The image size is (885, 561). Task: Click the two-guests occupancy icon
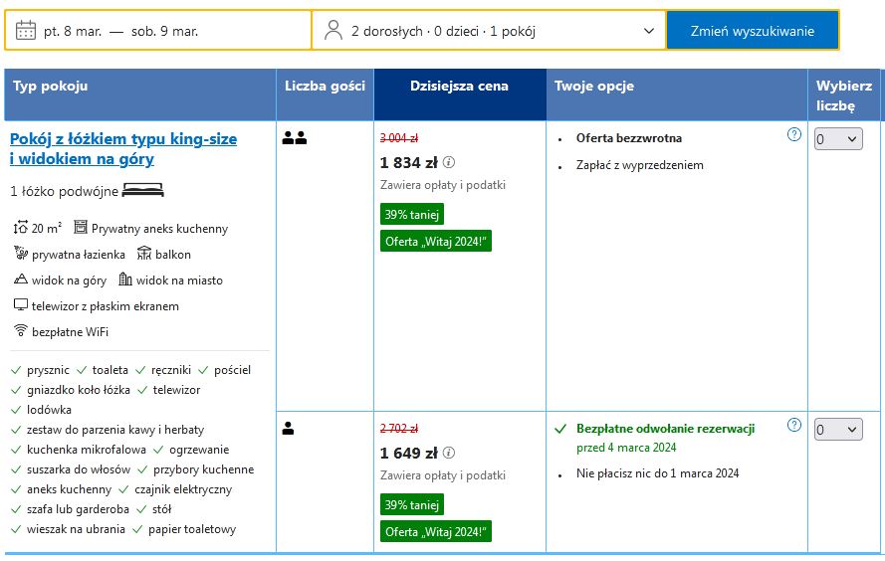pos(294,139)
